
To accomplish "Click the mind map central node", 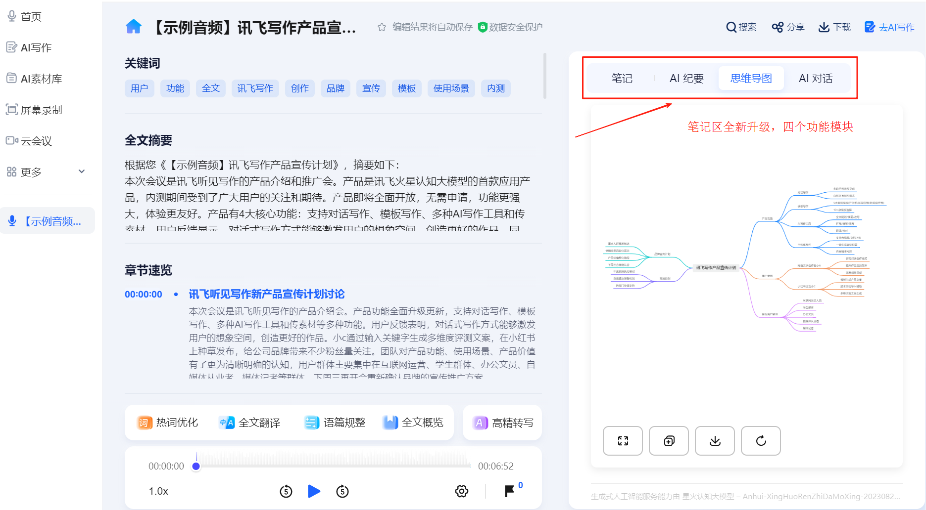I will point(716,267).
